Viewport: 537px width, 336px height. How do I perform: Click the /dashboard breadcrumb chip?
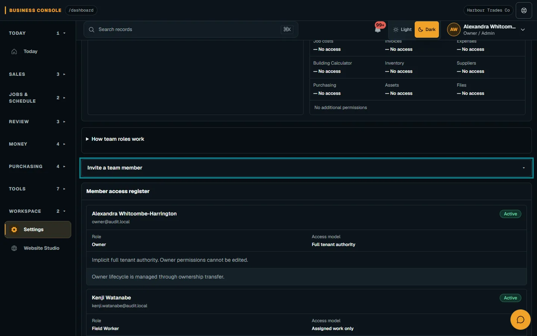pyautogui.click(x=81, y=10)
